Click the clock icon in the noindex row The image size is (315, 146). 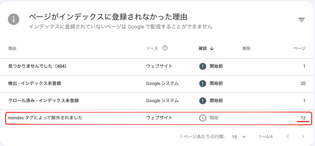coord(203,118)
